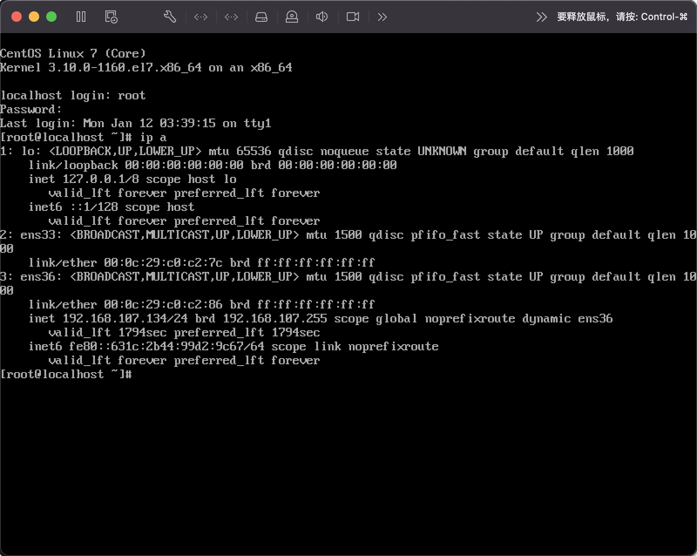Open the snapshots manager icon

tap(111, 17)
